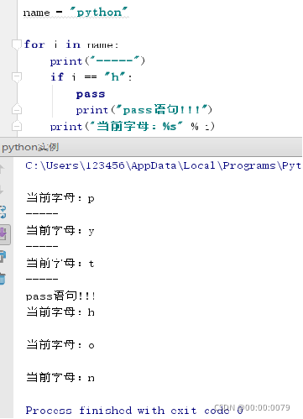Click the print("pass语句!!!") code line

click(x=144, y=109)
